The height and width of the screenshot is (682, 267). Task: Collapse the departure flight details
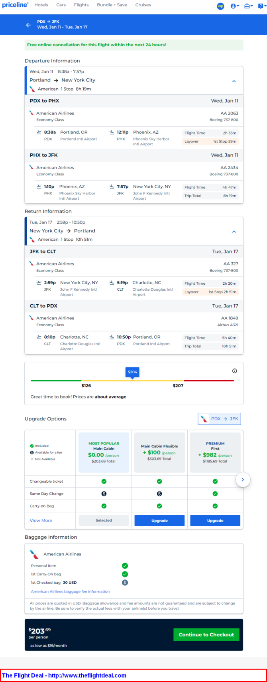(x=234, y=81)
